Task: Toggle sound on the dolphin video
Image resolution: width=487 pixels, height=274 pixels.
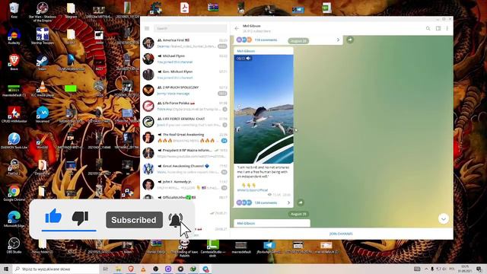Action: [x=249, y=59]
